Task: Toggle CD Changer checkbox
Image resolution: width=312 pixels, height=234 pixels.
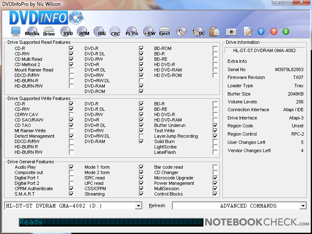Action: click(x=215, y=172)
